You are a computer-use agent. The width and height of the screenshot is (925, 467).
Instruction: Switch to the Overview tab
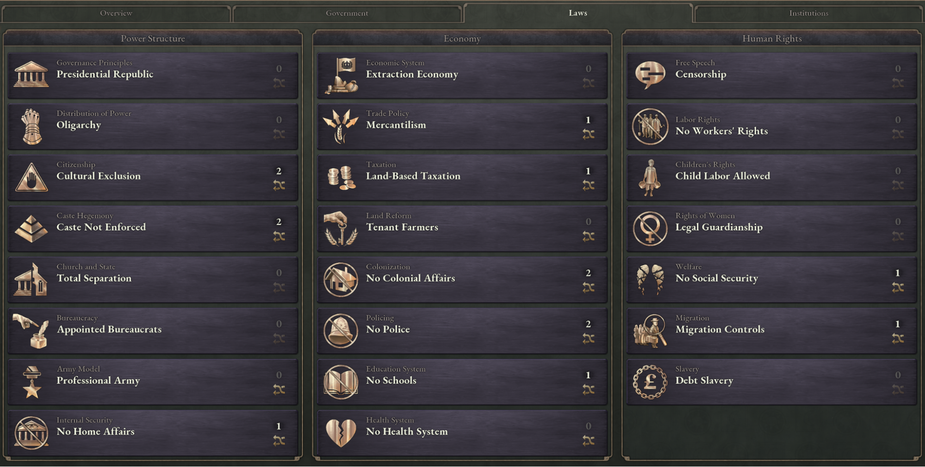[116, 13]
